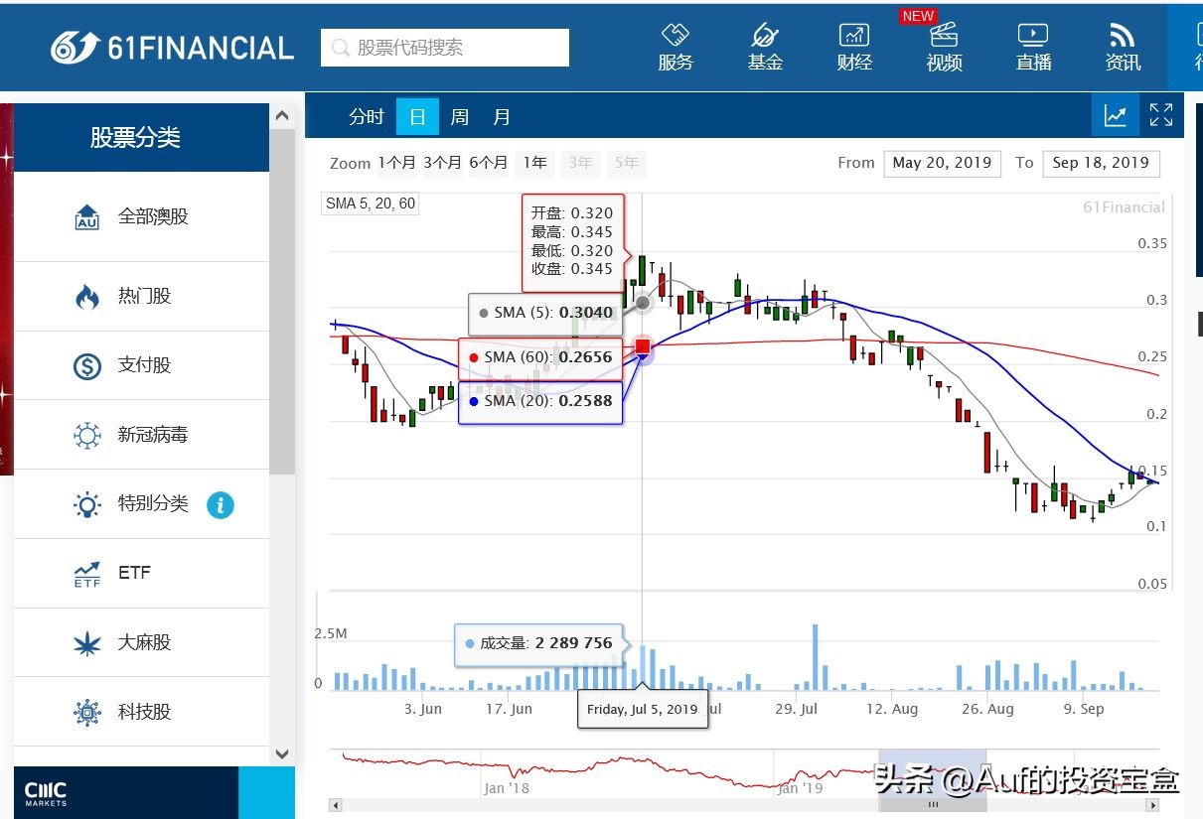Click the navigator range selection window
This screenshot has width=1203, height=819.
coord(933,774)
